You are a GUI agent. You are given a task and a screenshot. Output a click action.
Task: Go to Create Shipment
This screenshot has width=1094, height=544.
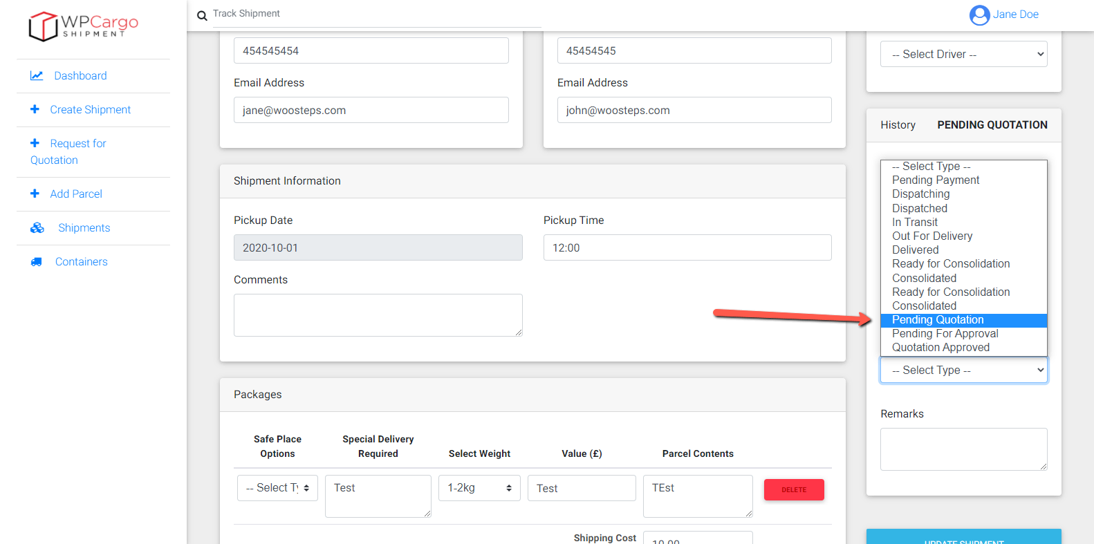(x=90, y=109)
